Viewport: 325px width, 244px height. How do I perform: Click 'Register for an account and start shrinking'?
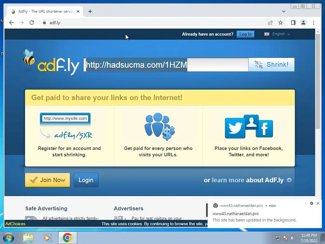click(69, 152)
